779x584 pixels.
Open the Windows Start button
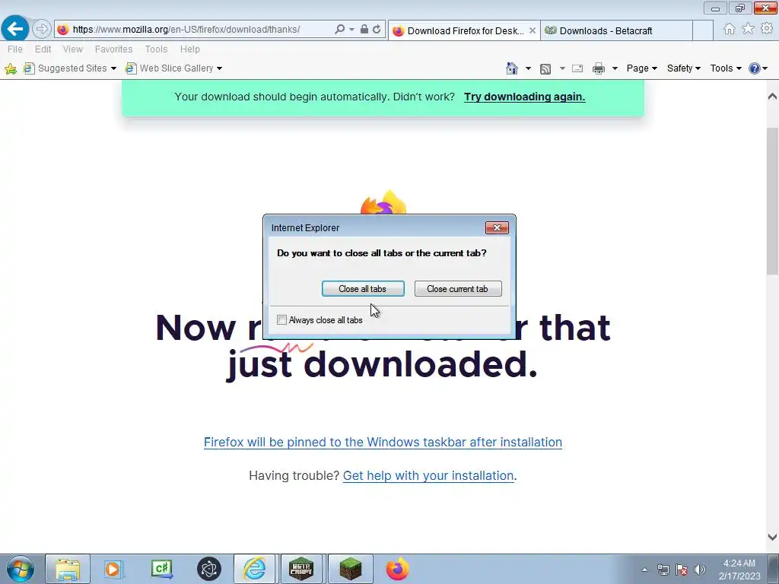click(21, 569)
